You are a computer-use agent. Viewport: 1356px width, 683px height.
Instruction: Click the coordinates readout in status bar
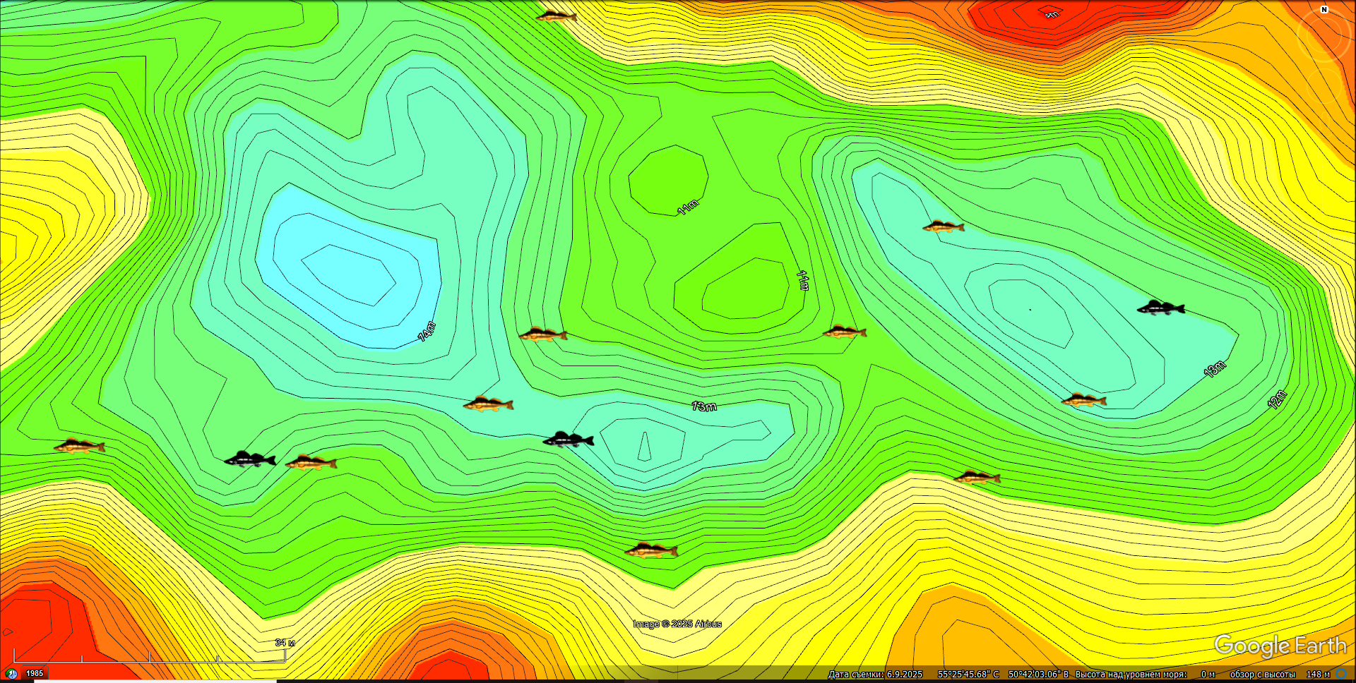point(1003,675)
